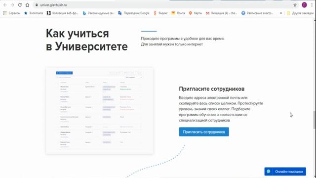Bookmark this page with the star icon
Image resolution: width=316 pixels, height=178 pixels.
coord(295,5)
